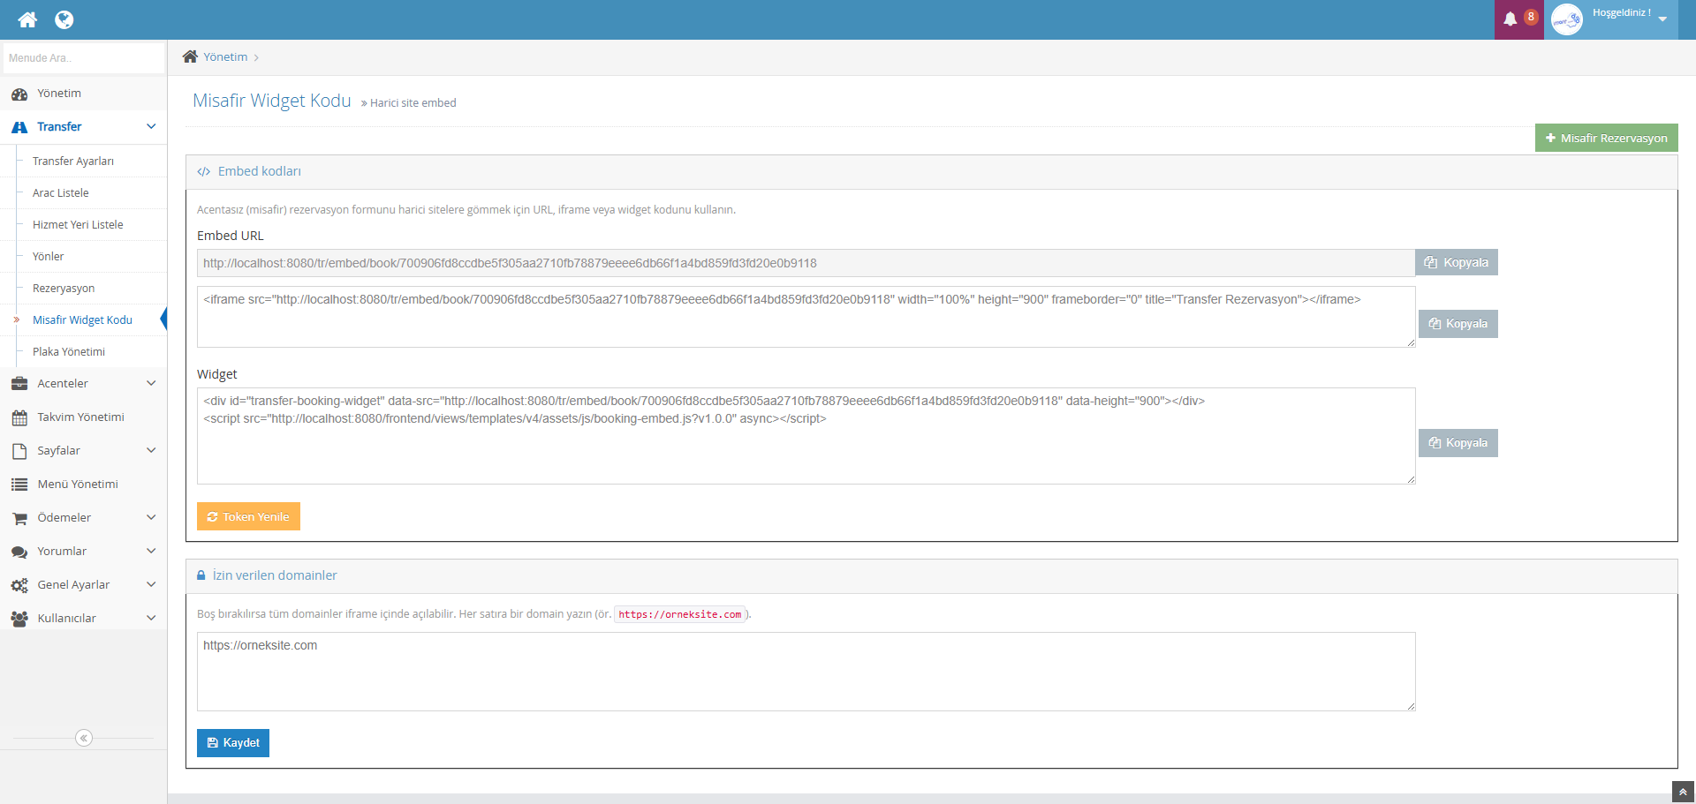Open notifications bell with 8 badge

1518,19
